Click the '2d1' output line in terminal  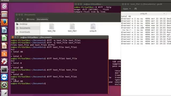click(13, 79)
